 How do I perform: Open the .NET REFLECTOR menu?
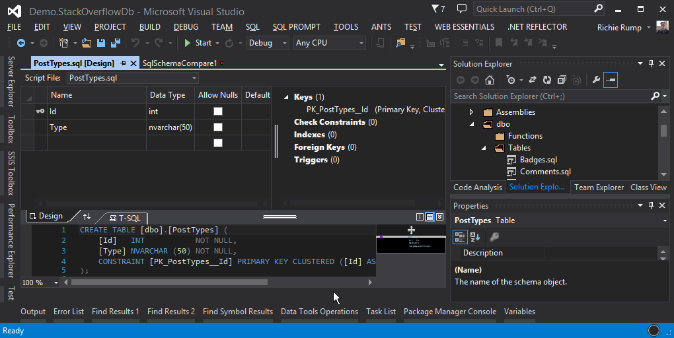(537, 26)
